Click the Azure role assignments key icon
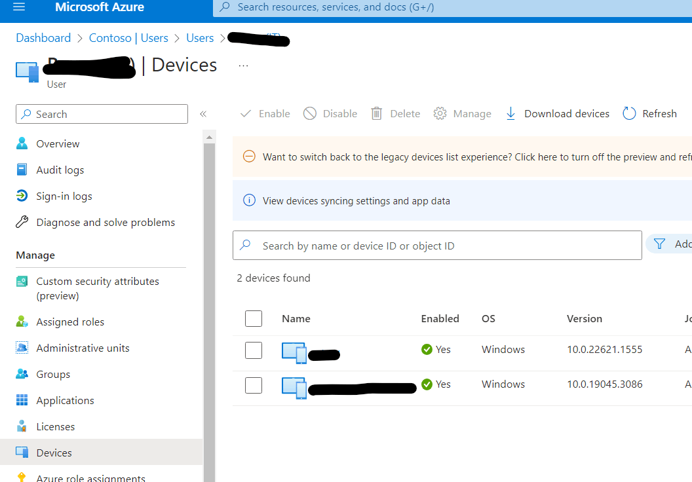692x482 pixels. pos(21,477)
